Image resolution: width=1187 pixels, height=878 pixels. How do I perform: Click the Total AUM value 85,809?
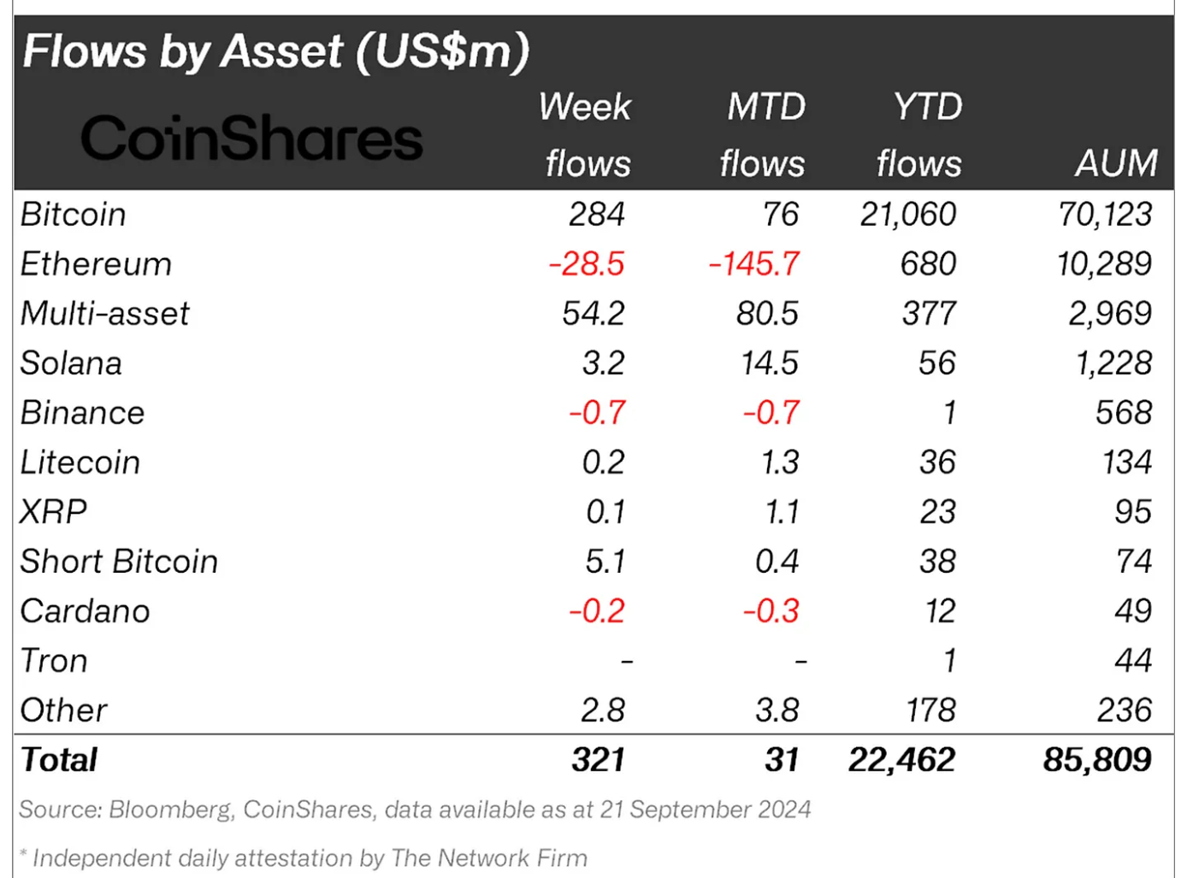(1097, 759)
